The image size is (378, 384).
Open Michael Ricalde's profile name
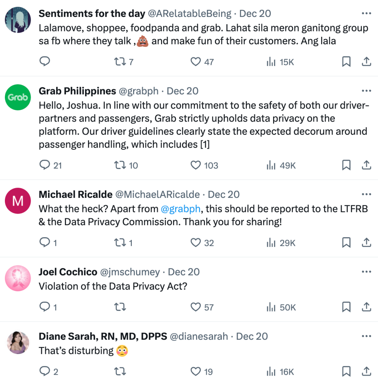coord(76,194)
